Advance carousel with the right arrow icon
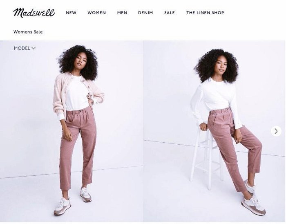This screenshot has height=224, width=286. [276, 131]
